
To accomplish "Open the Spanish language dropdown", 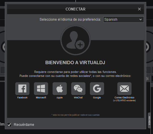I will (x=123, y=20).
